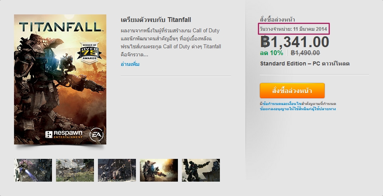
Task: Click the อ่านเพิ่ม read more link
Action: [x=130, y=64]
